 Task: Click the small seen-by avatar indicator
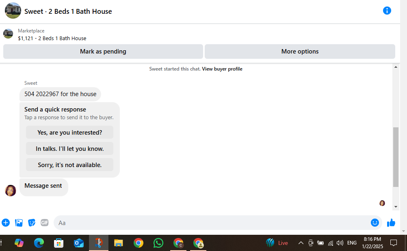(382, 203)
